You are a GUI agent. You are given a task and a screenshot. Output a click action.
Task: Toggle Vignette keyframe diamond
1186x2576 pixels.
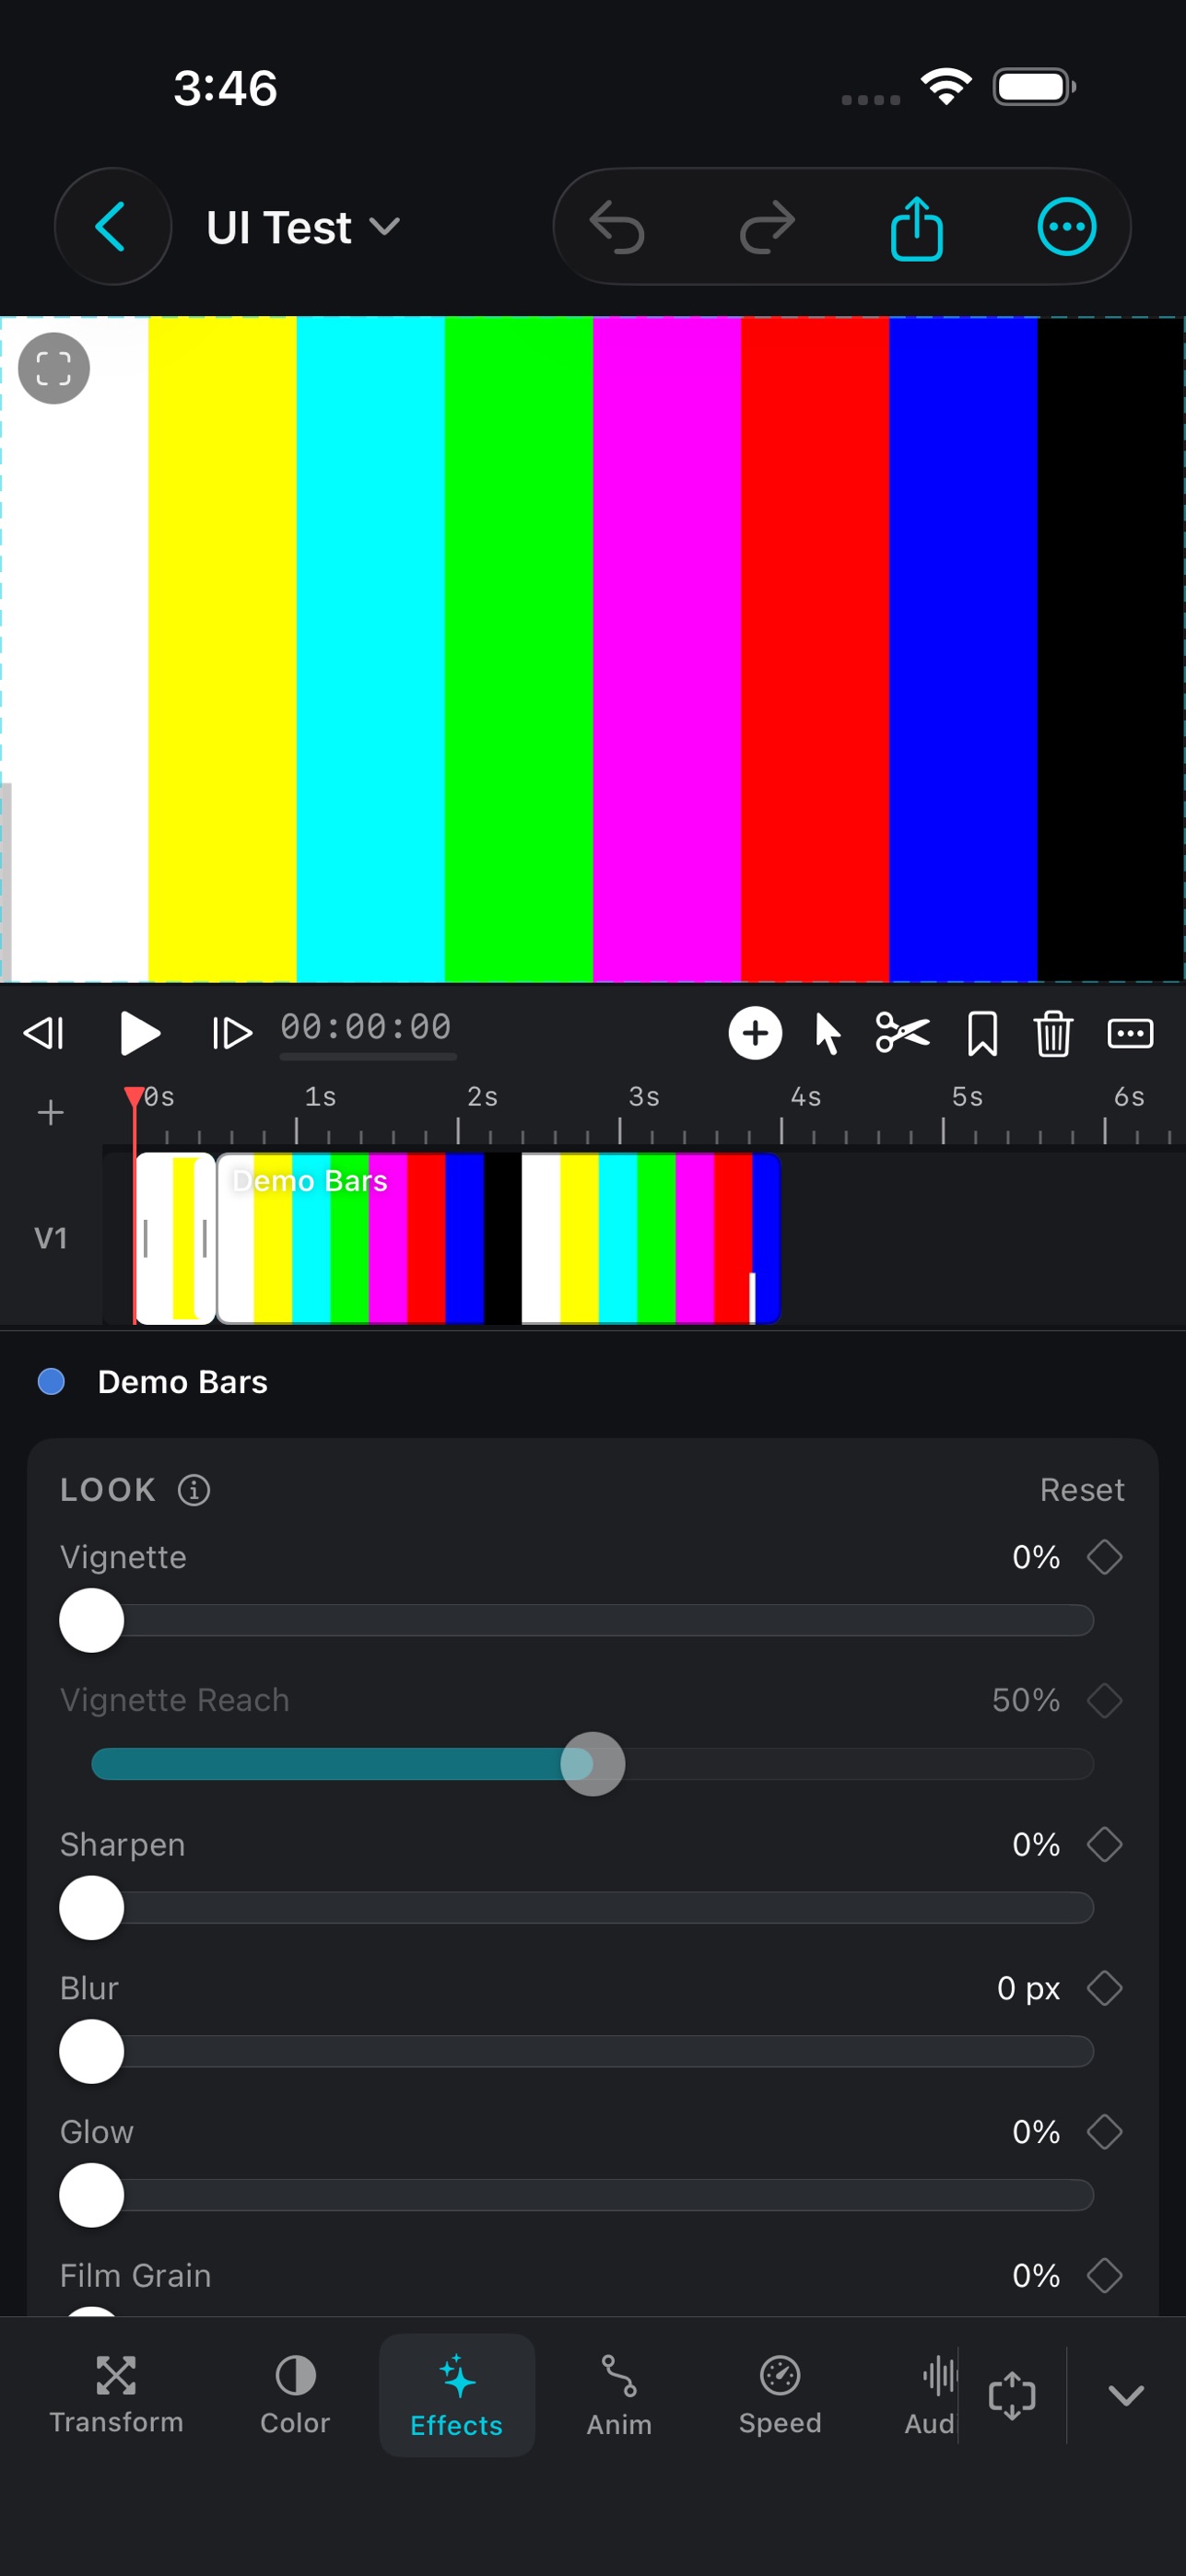point(1104,1557)
